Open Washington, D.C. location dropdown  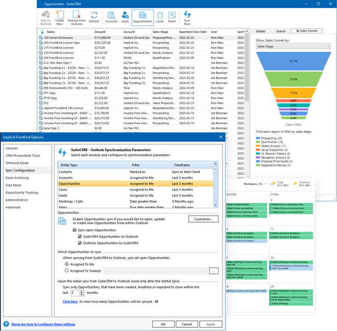tap(266, 184)
